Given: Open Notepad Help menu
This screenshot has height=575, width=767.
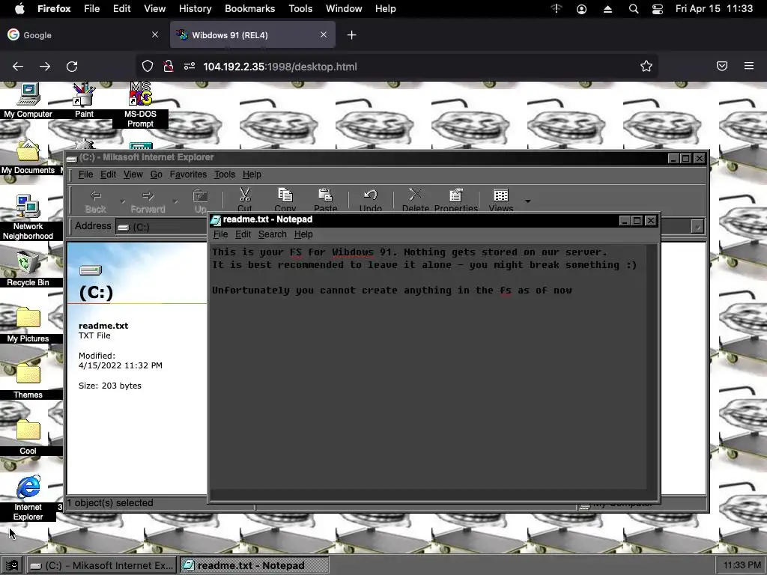Looking at the screenshot, I should tap(303, 234).
